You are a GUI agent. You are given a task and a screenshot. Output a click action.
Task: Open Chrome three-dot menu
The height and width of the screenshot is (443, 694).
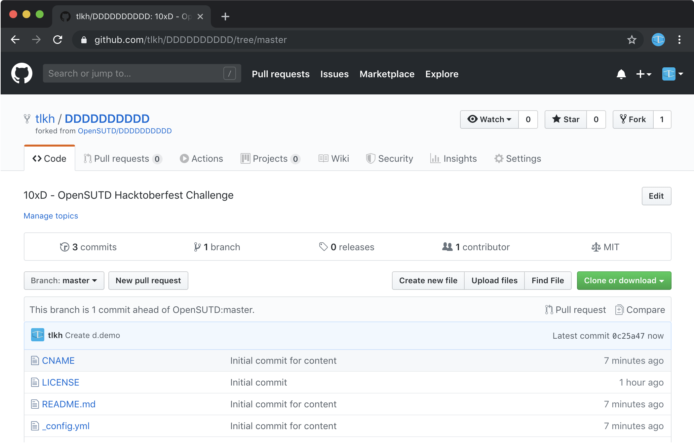(x=679, y=40)
